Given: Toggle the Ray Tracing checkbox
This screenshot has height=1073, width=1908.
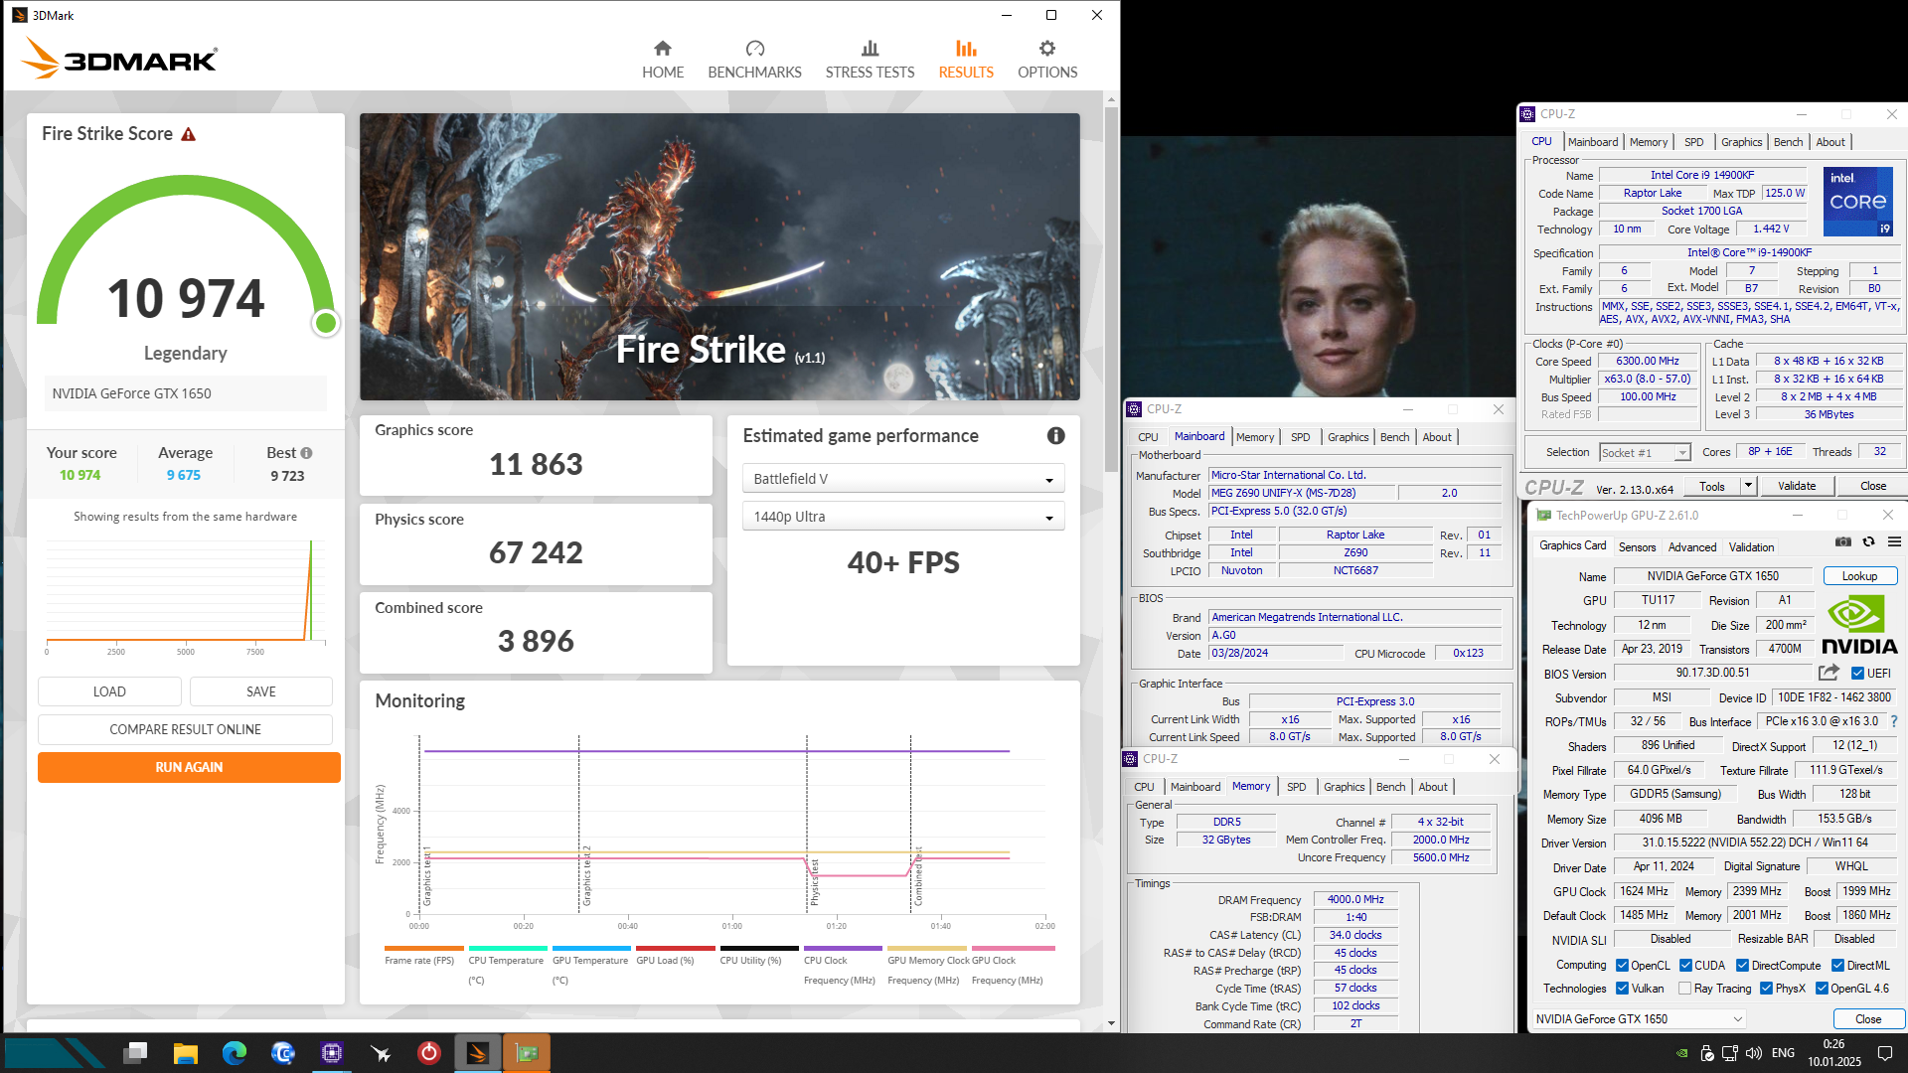Looking at the screenshot, I should (1684, 989).
